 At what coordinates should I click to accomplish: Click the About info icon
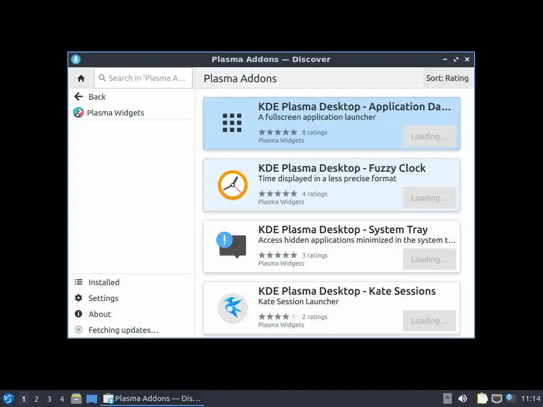tap(78, 314)
